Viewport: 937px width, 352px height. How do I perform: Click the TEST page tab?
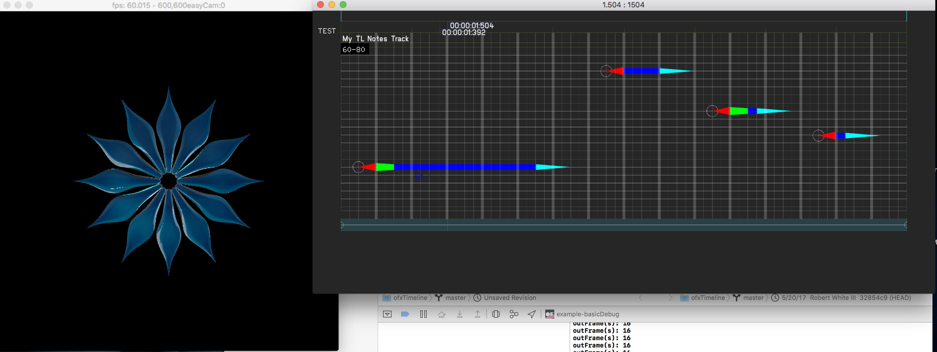click(x=327, y=31)
